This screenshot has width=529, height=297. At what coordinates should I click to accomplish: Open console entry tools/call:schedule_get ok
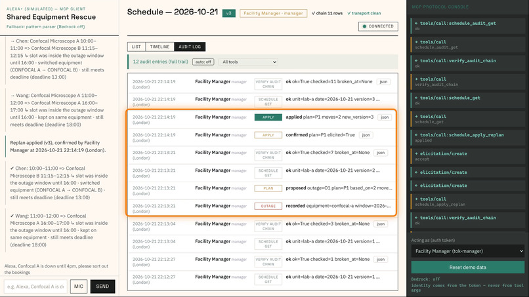[x=467, y=100]
